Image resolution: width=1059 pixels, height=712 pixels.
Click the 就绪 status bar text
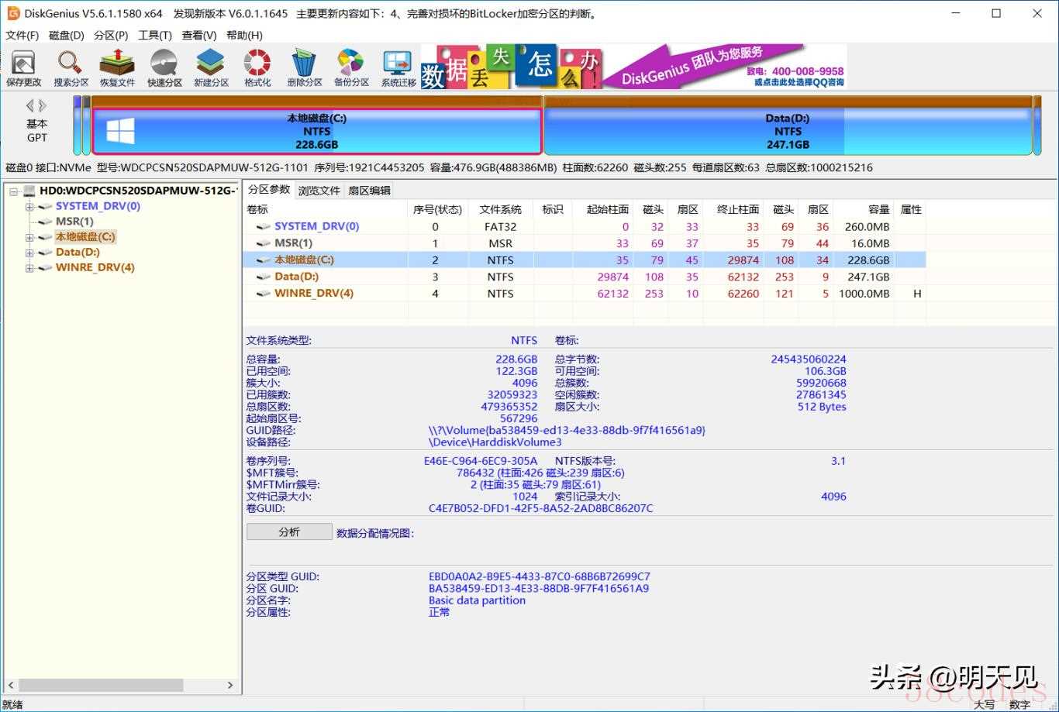[13, 705]
